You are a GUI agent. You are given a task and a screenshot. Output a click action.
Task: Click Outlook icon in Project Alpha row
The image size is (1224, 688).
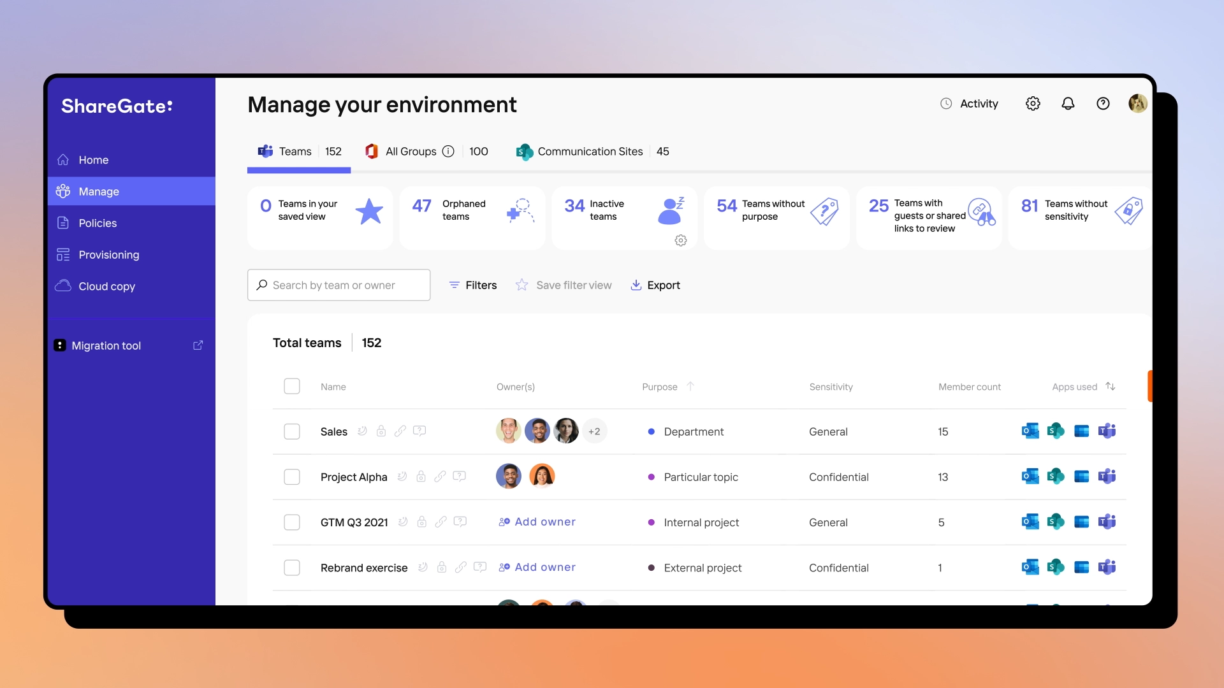tap(1030, 477)
